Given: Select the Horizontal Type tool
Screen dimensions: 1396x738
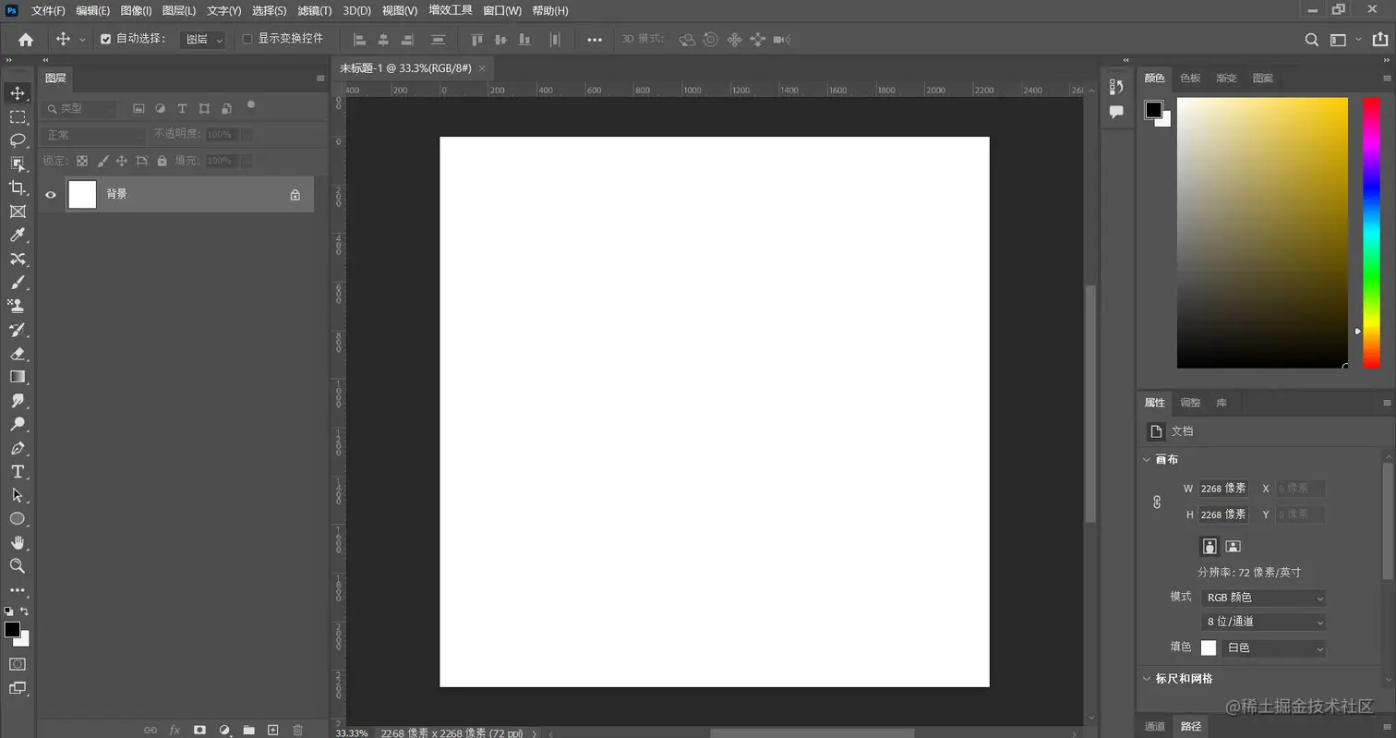Looking at the screenshot, I should click(x=17, y=471).
